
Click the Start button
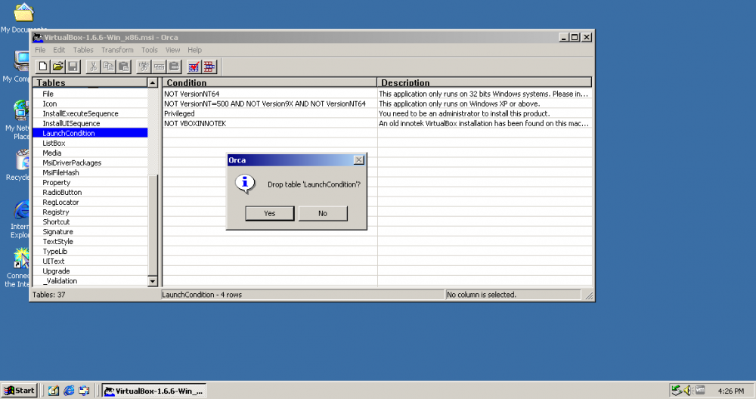20,391
